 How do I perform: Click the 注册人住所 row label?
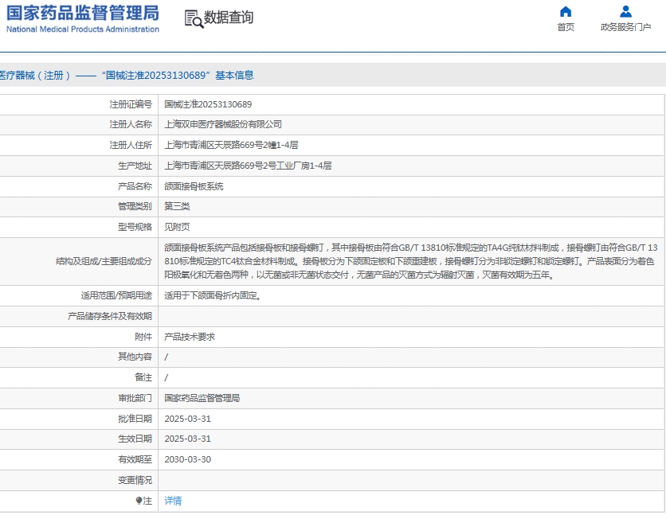131,145
